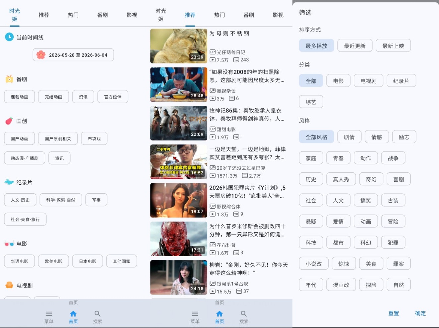Select the 纪录片 category filter chip
Viewport: 439px width, 328px height.
401,81
